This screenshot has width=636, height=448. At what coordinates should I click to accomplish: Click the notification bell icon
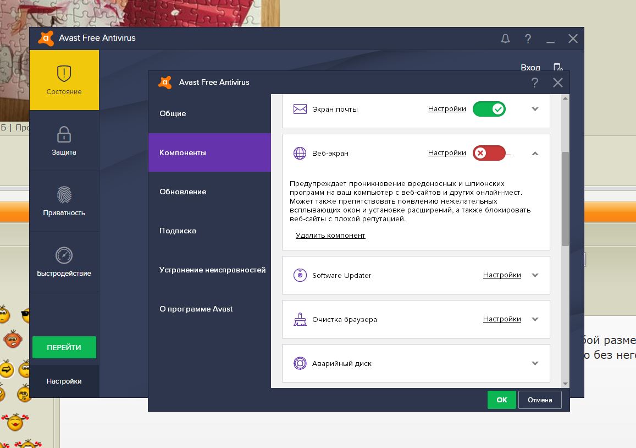pos(505,39)
